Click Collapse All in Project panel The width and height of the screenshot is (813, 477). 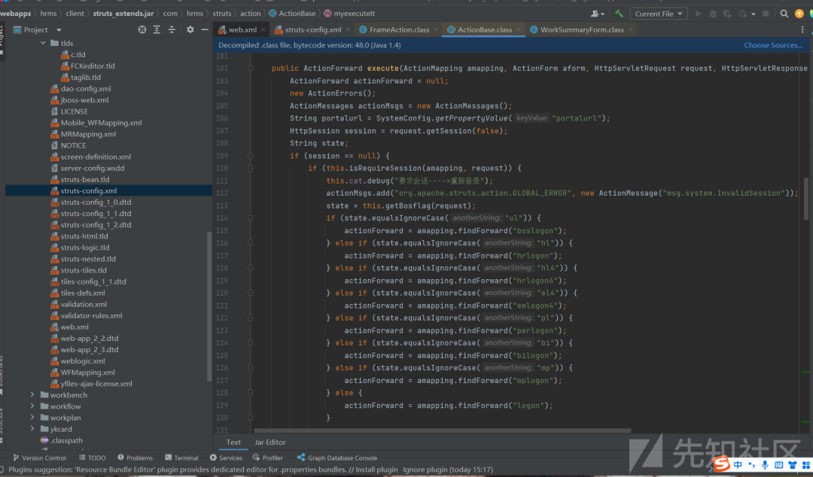click(172, 30)
